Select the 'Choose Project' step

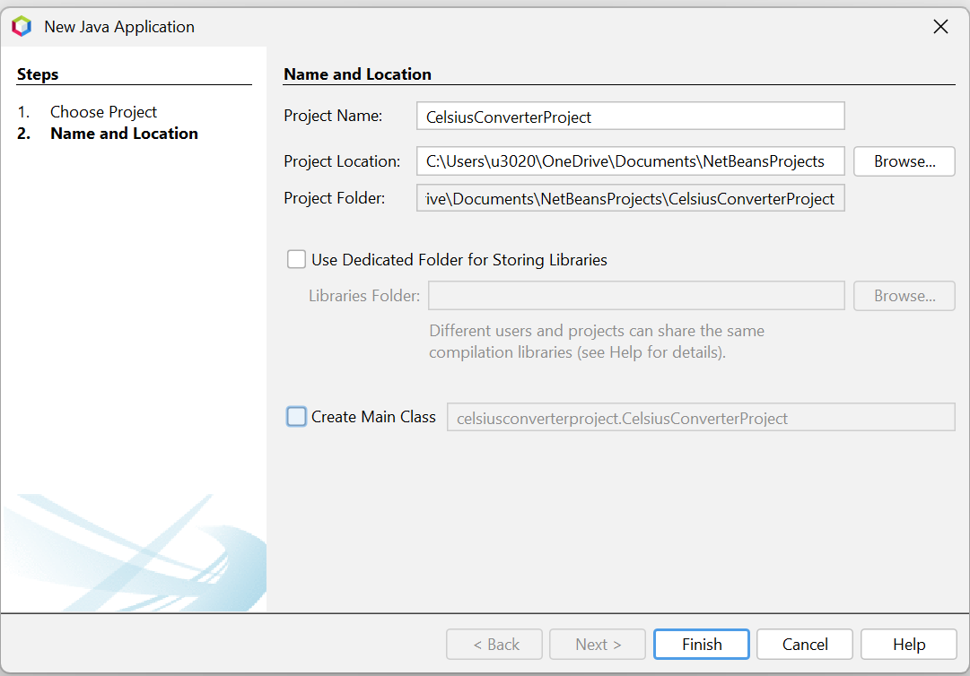[x=103, y=112]
